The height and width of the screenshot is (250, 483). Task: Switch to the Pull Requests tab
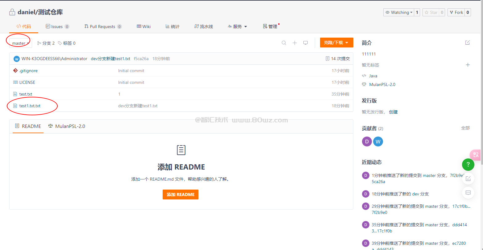(103, 27)
